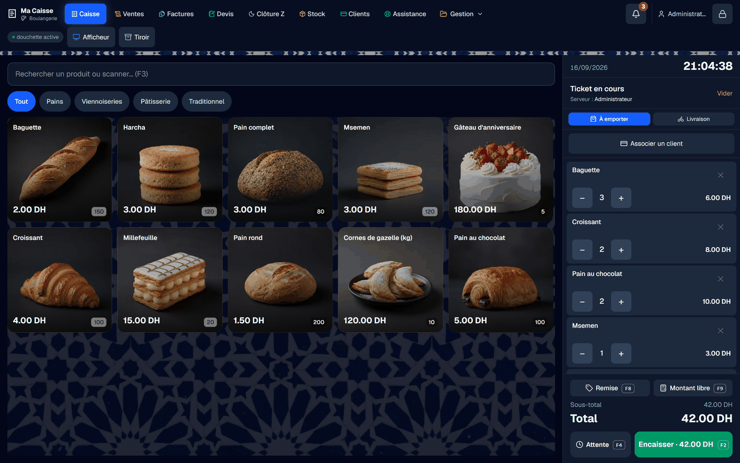Screen dimensions: 740x463
Task: Lock the session with padlock icon
Action: 722,14
